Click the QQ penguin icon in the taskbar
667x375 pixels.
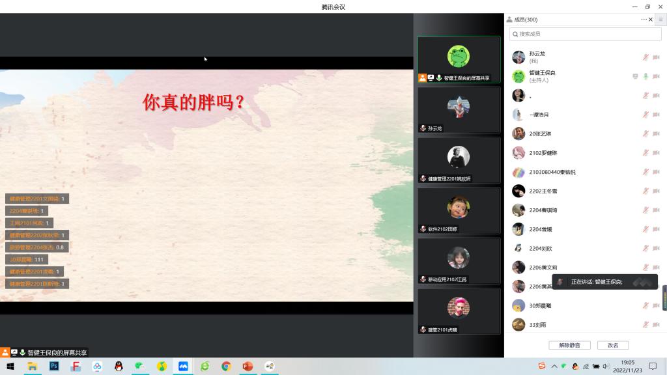click(x=119, y=367)
